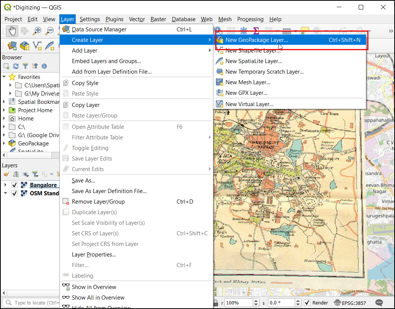This screenshot has height=309, width=395.
Task: Open the Processing menu in menu bar
Action: (250, 19)
